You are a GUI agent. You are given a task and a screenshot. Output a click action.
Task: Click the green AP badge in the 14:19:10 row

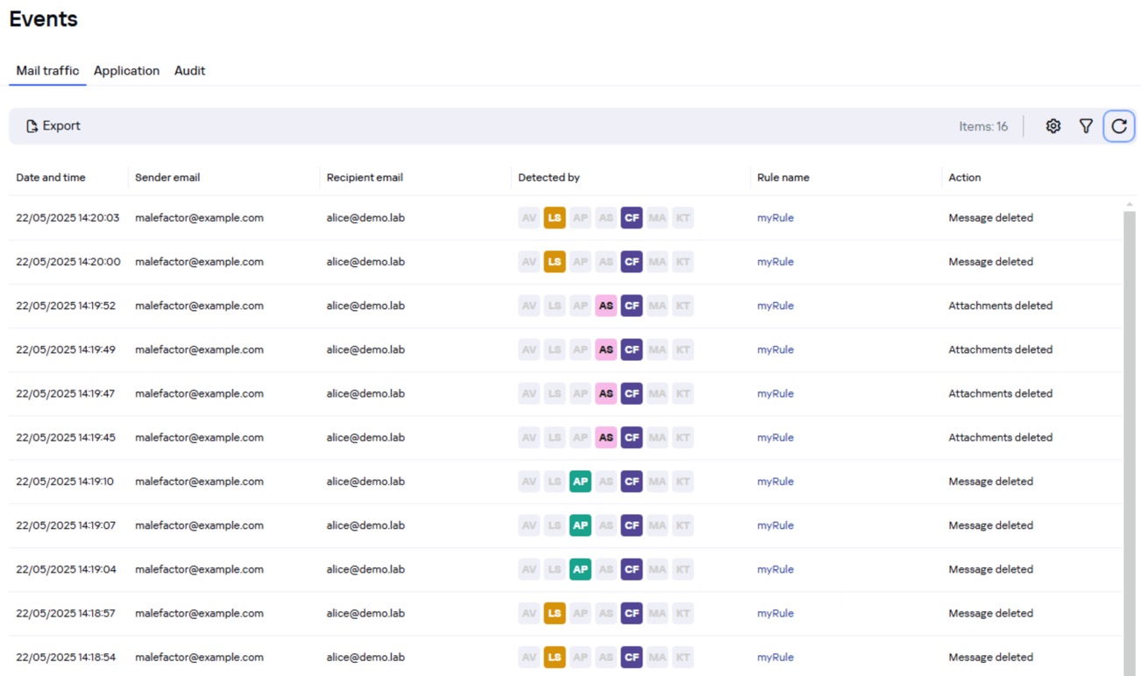pyautogui.click(x=580, y=482)
